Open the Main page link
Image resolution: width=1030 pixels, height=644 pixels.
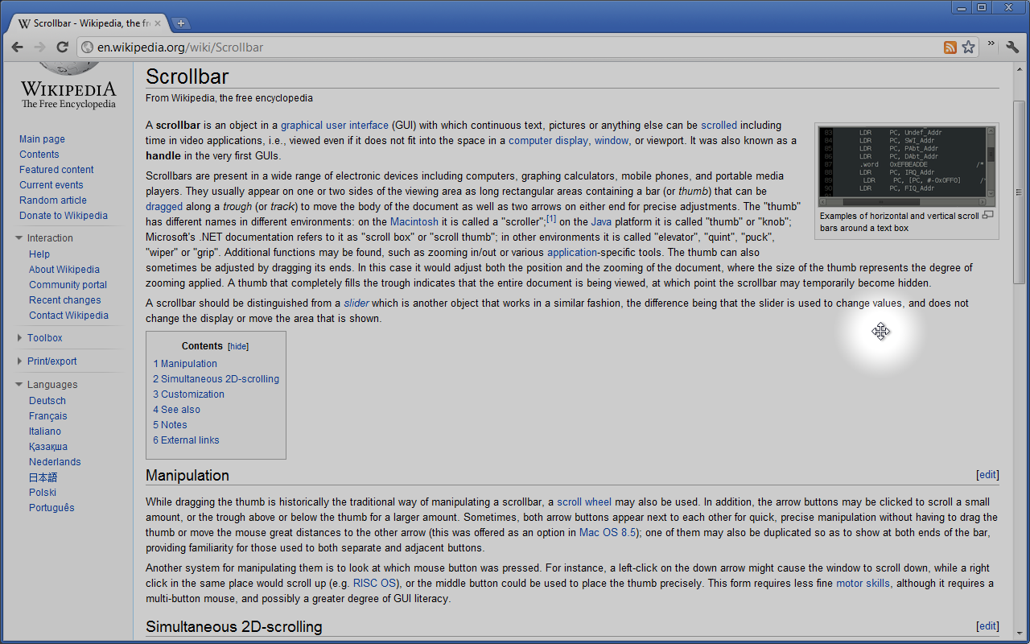tap(42, 139)
